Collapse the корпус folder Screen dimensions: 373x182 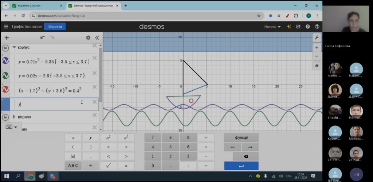pyautogui.click(x=14, y=47)
